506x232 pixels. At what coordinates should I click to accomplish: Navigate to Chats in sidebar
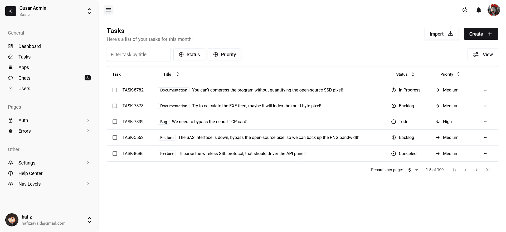pos(25,78)
